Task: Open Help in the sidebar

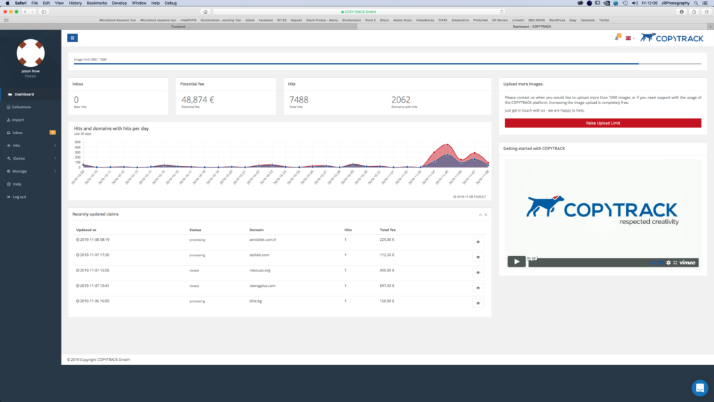Action: pyautogui.click(x=31, y=184)
